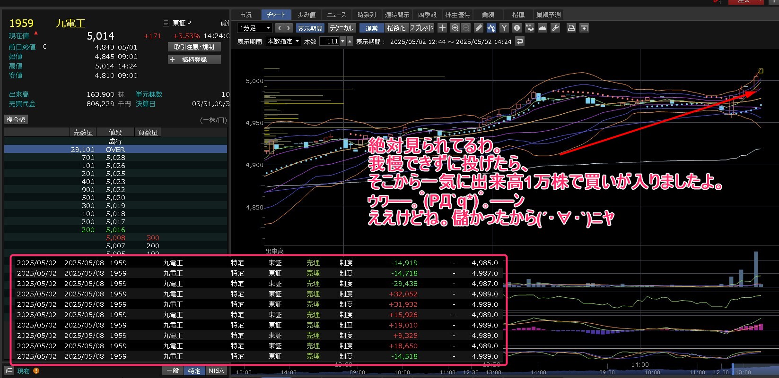Image resolution: width=779 pixels, height=378 pixels.
Task: Click the stock code 1959 in header
Action: 21,23
